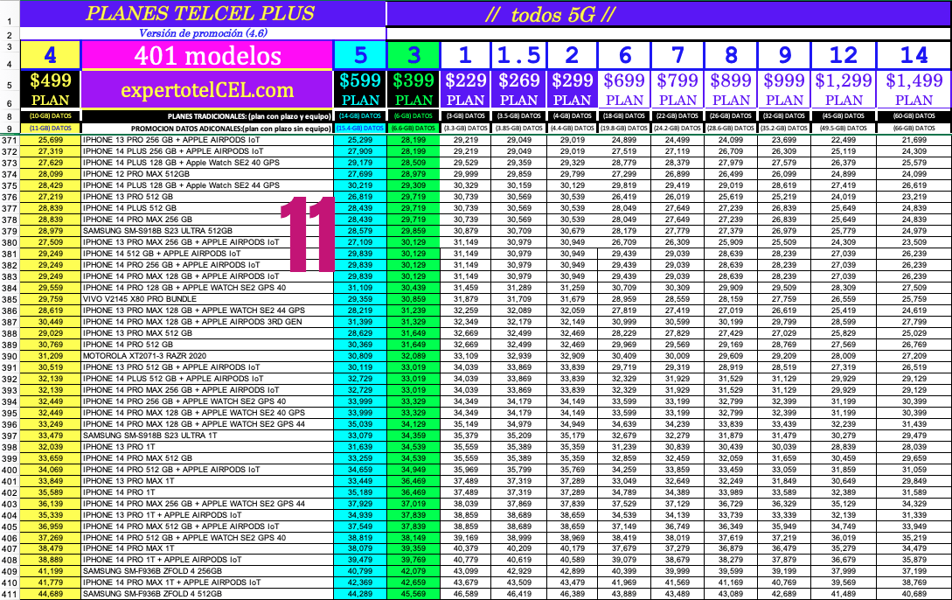Screen dimensions: 952x600
Task: Select the IPHONE 13 PRO 512 GB cell
Action: pyautogui.click(x=207, y=197)
